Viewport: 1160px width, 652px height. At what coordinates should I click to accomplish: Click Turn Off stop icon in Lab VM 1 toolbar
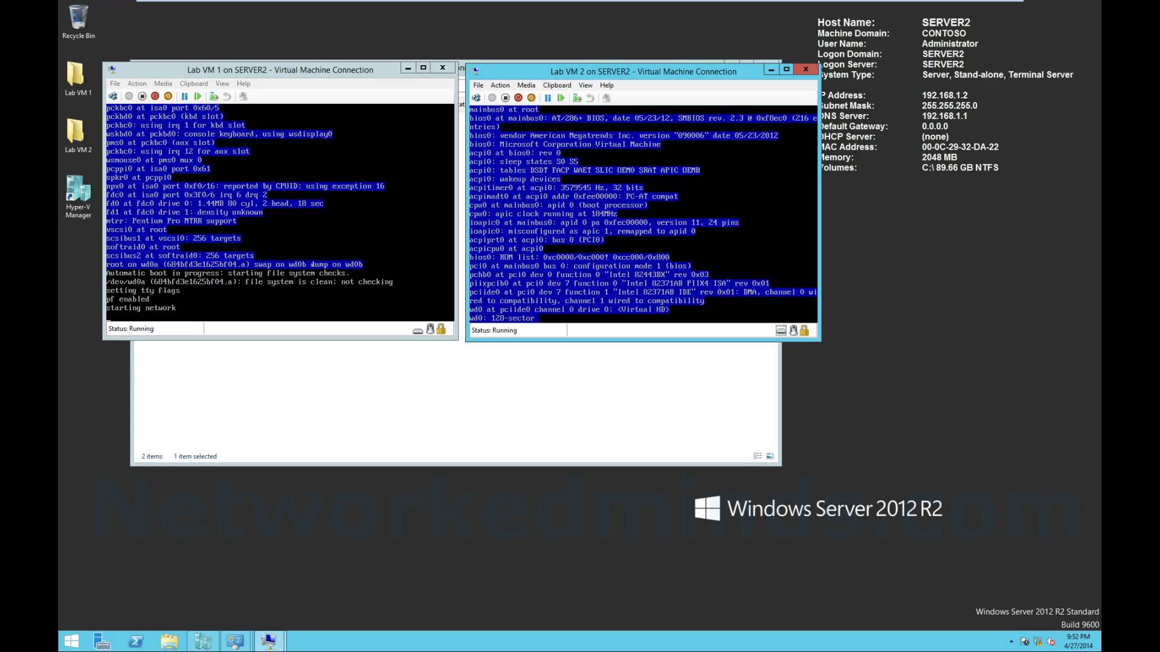142,97
